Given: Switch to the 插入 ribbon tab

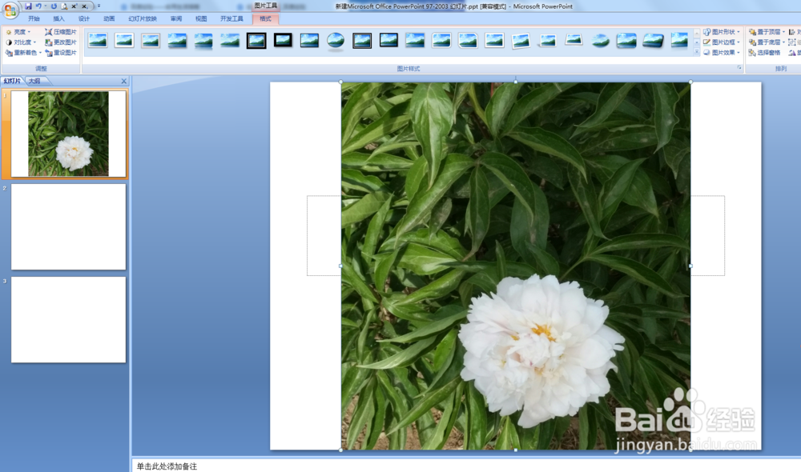Looking at the screenshot, I should pyautogui.click(x=58, y=19).
